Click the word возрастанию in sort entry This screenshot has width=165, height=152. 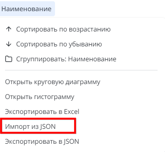tap(90, 29)
